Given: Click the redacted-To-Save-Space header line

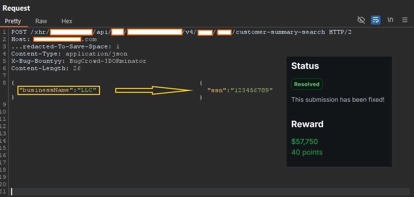Looking at the screenshot, I should click(x=65, y=46).
